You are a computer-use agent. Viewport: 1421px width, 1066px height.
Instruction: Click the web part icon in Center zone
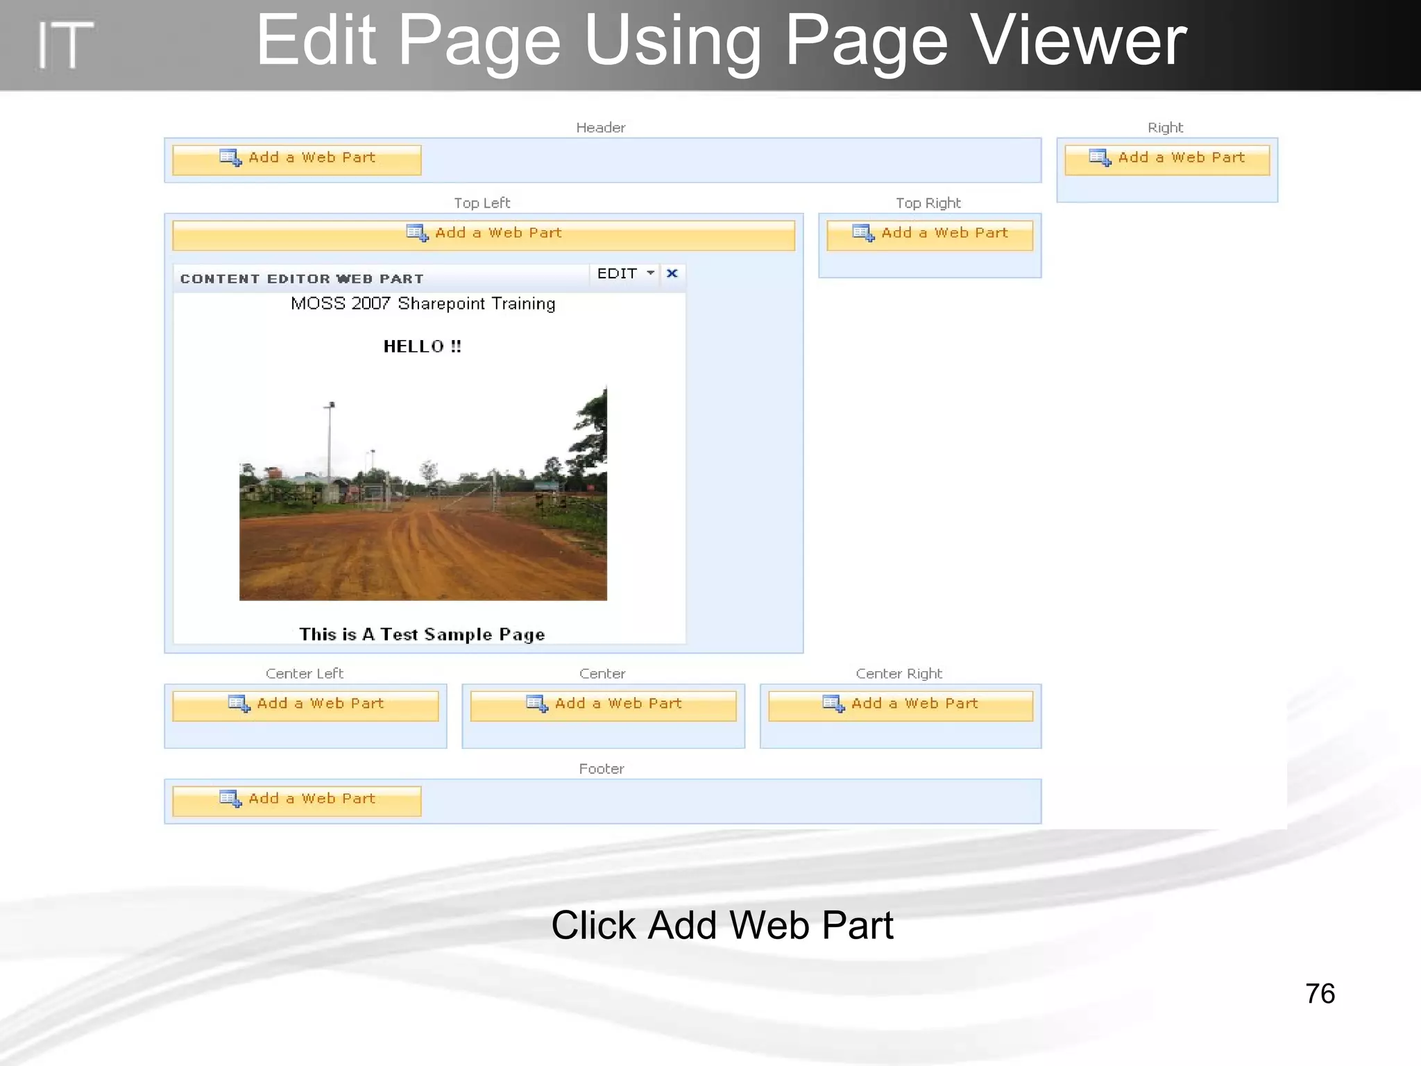[x=537, y=704]
